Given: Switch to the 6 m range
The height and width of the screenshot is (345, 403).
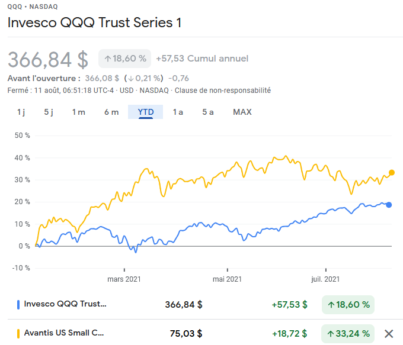Looking at the screenshot, I should pos(111,112).
